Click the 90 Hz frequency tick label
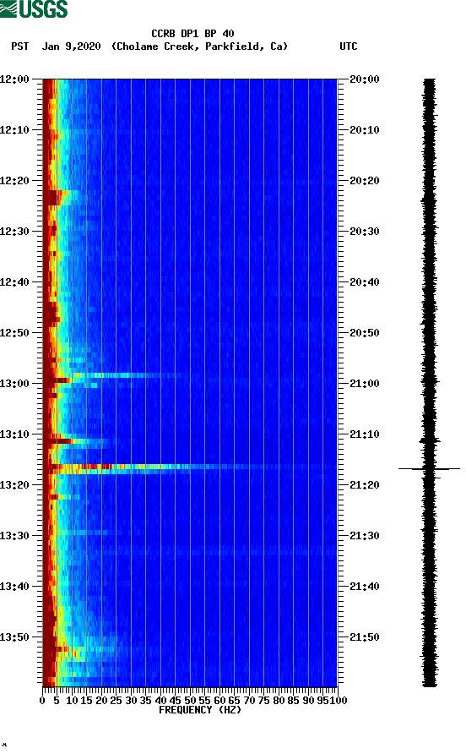Screen dimensions: 466x754 (x=308, y=700)
